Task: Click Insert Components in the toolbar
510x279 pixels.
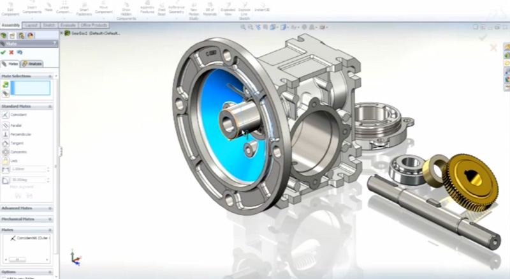Action: (32, 8)
